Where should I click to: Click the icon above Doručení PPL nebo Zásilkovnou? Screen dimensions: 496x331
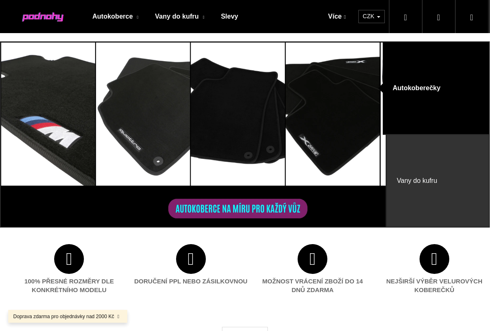pos(191,259)
